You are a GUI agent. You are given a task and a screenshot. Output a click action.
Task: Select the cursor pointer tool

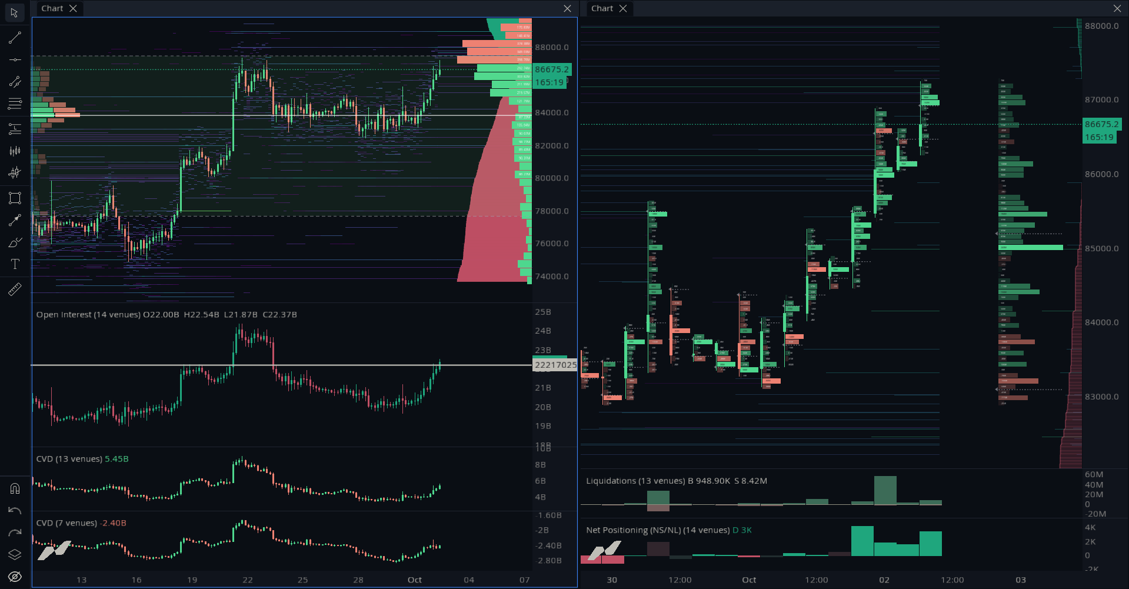pos(15,13)
